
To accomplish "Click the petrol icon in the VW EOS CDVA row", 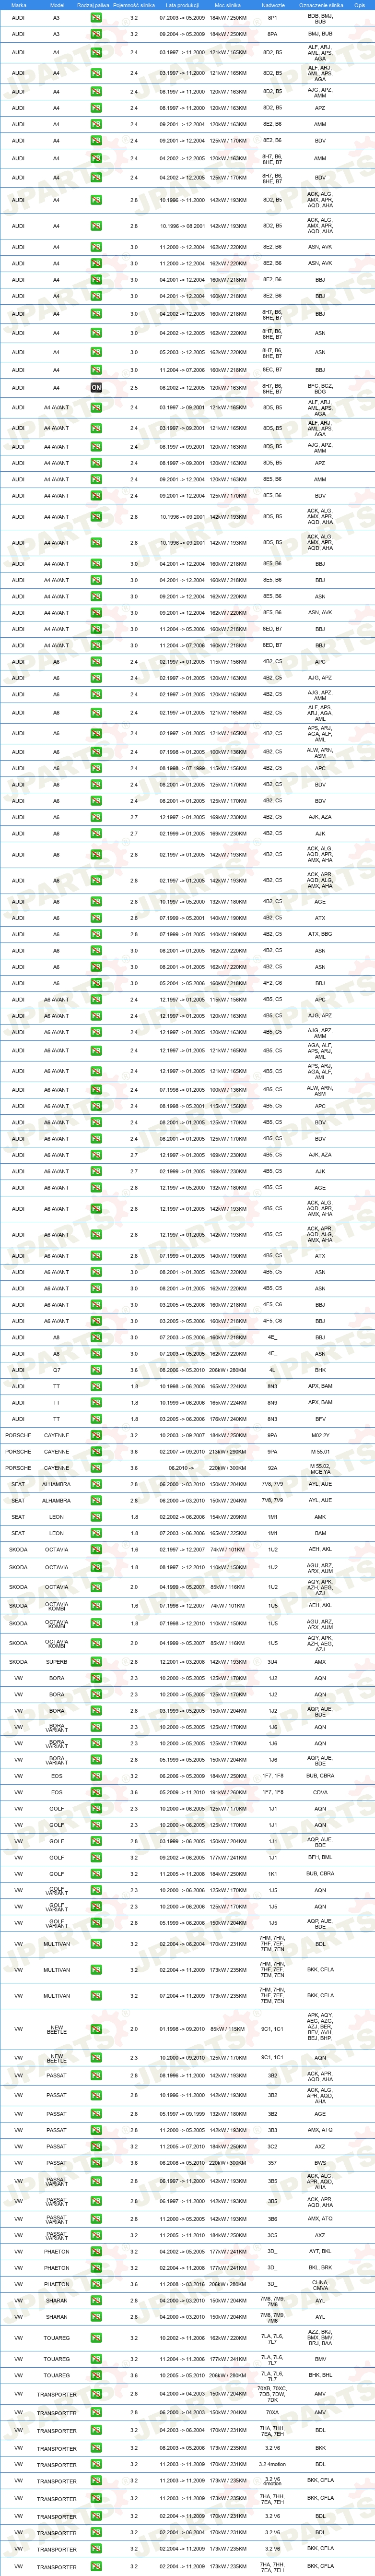I will click(x=96, y=1792).
